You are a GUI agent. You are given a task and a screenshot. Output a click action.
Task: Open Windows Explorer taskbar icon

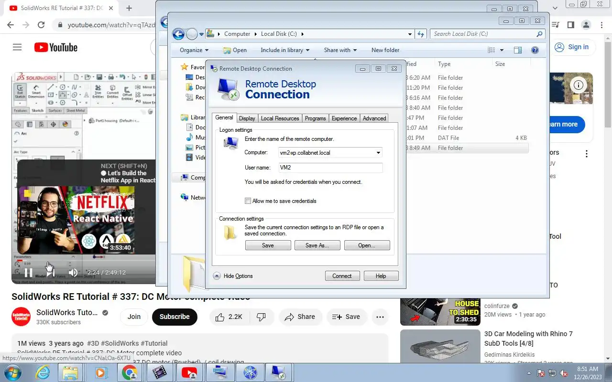(x=71, y=372)
